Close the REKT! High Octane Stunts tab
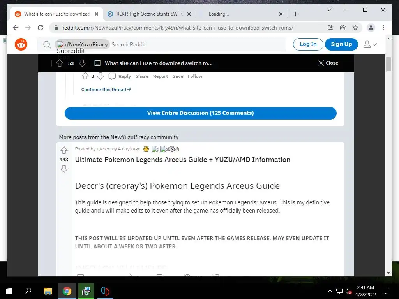 [189, 14]
